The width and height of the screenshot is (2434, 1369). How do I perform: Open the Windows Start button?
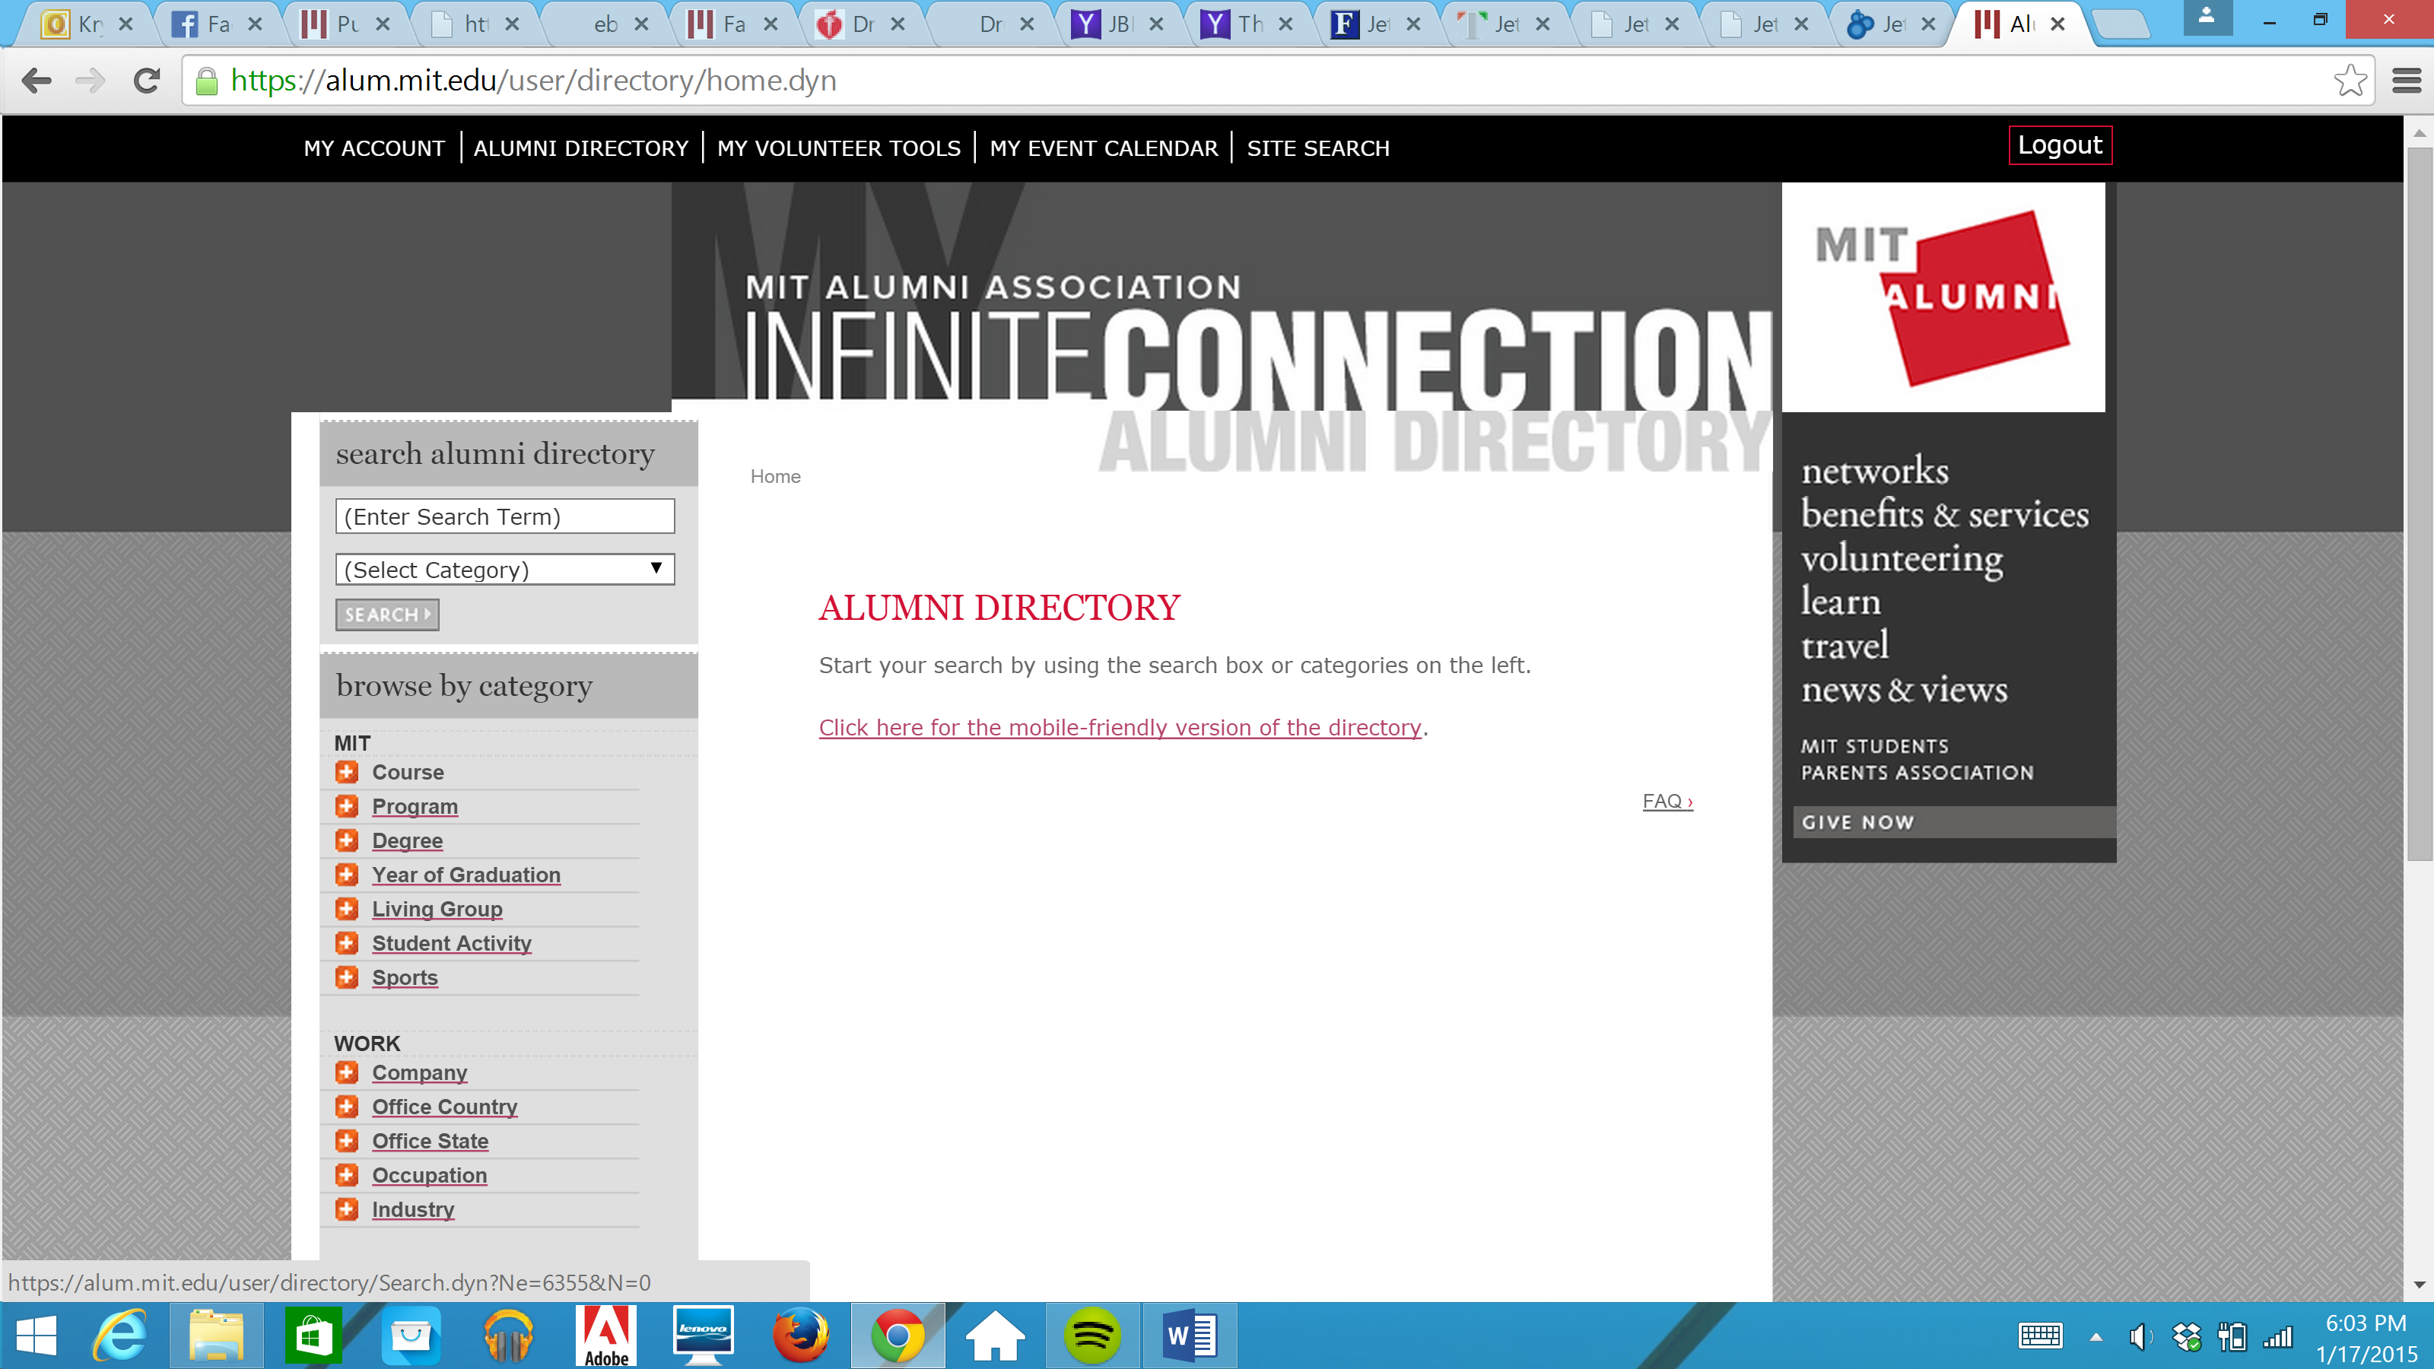pos(37,1336)
